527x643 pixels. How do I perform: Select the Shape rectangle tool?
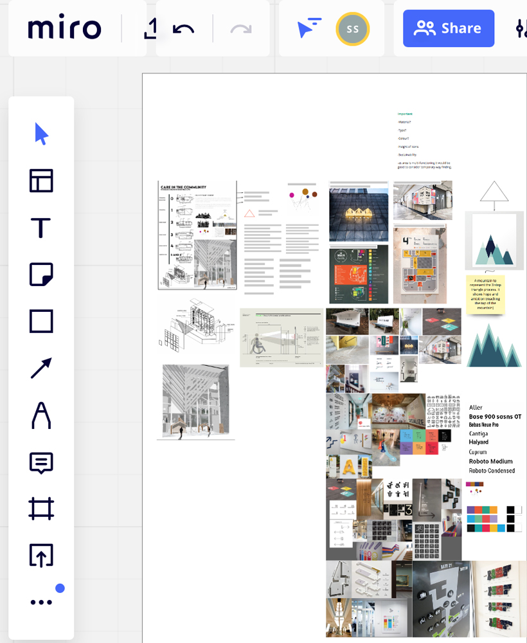coord(41,321)
